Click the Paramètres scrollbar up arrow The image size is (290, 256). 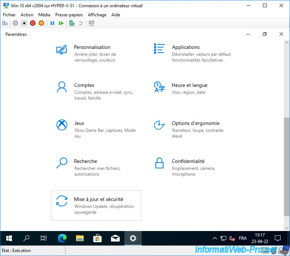[x=287, y=43]
